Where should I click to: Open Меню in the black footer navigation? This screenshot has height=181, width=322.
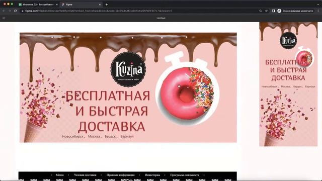pyautogui.click(x=60, y=175)
